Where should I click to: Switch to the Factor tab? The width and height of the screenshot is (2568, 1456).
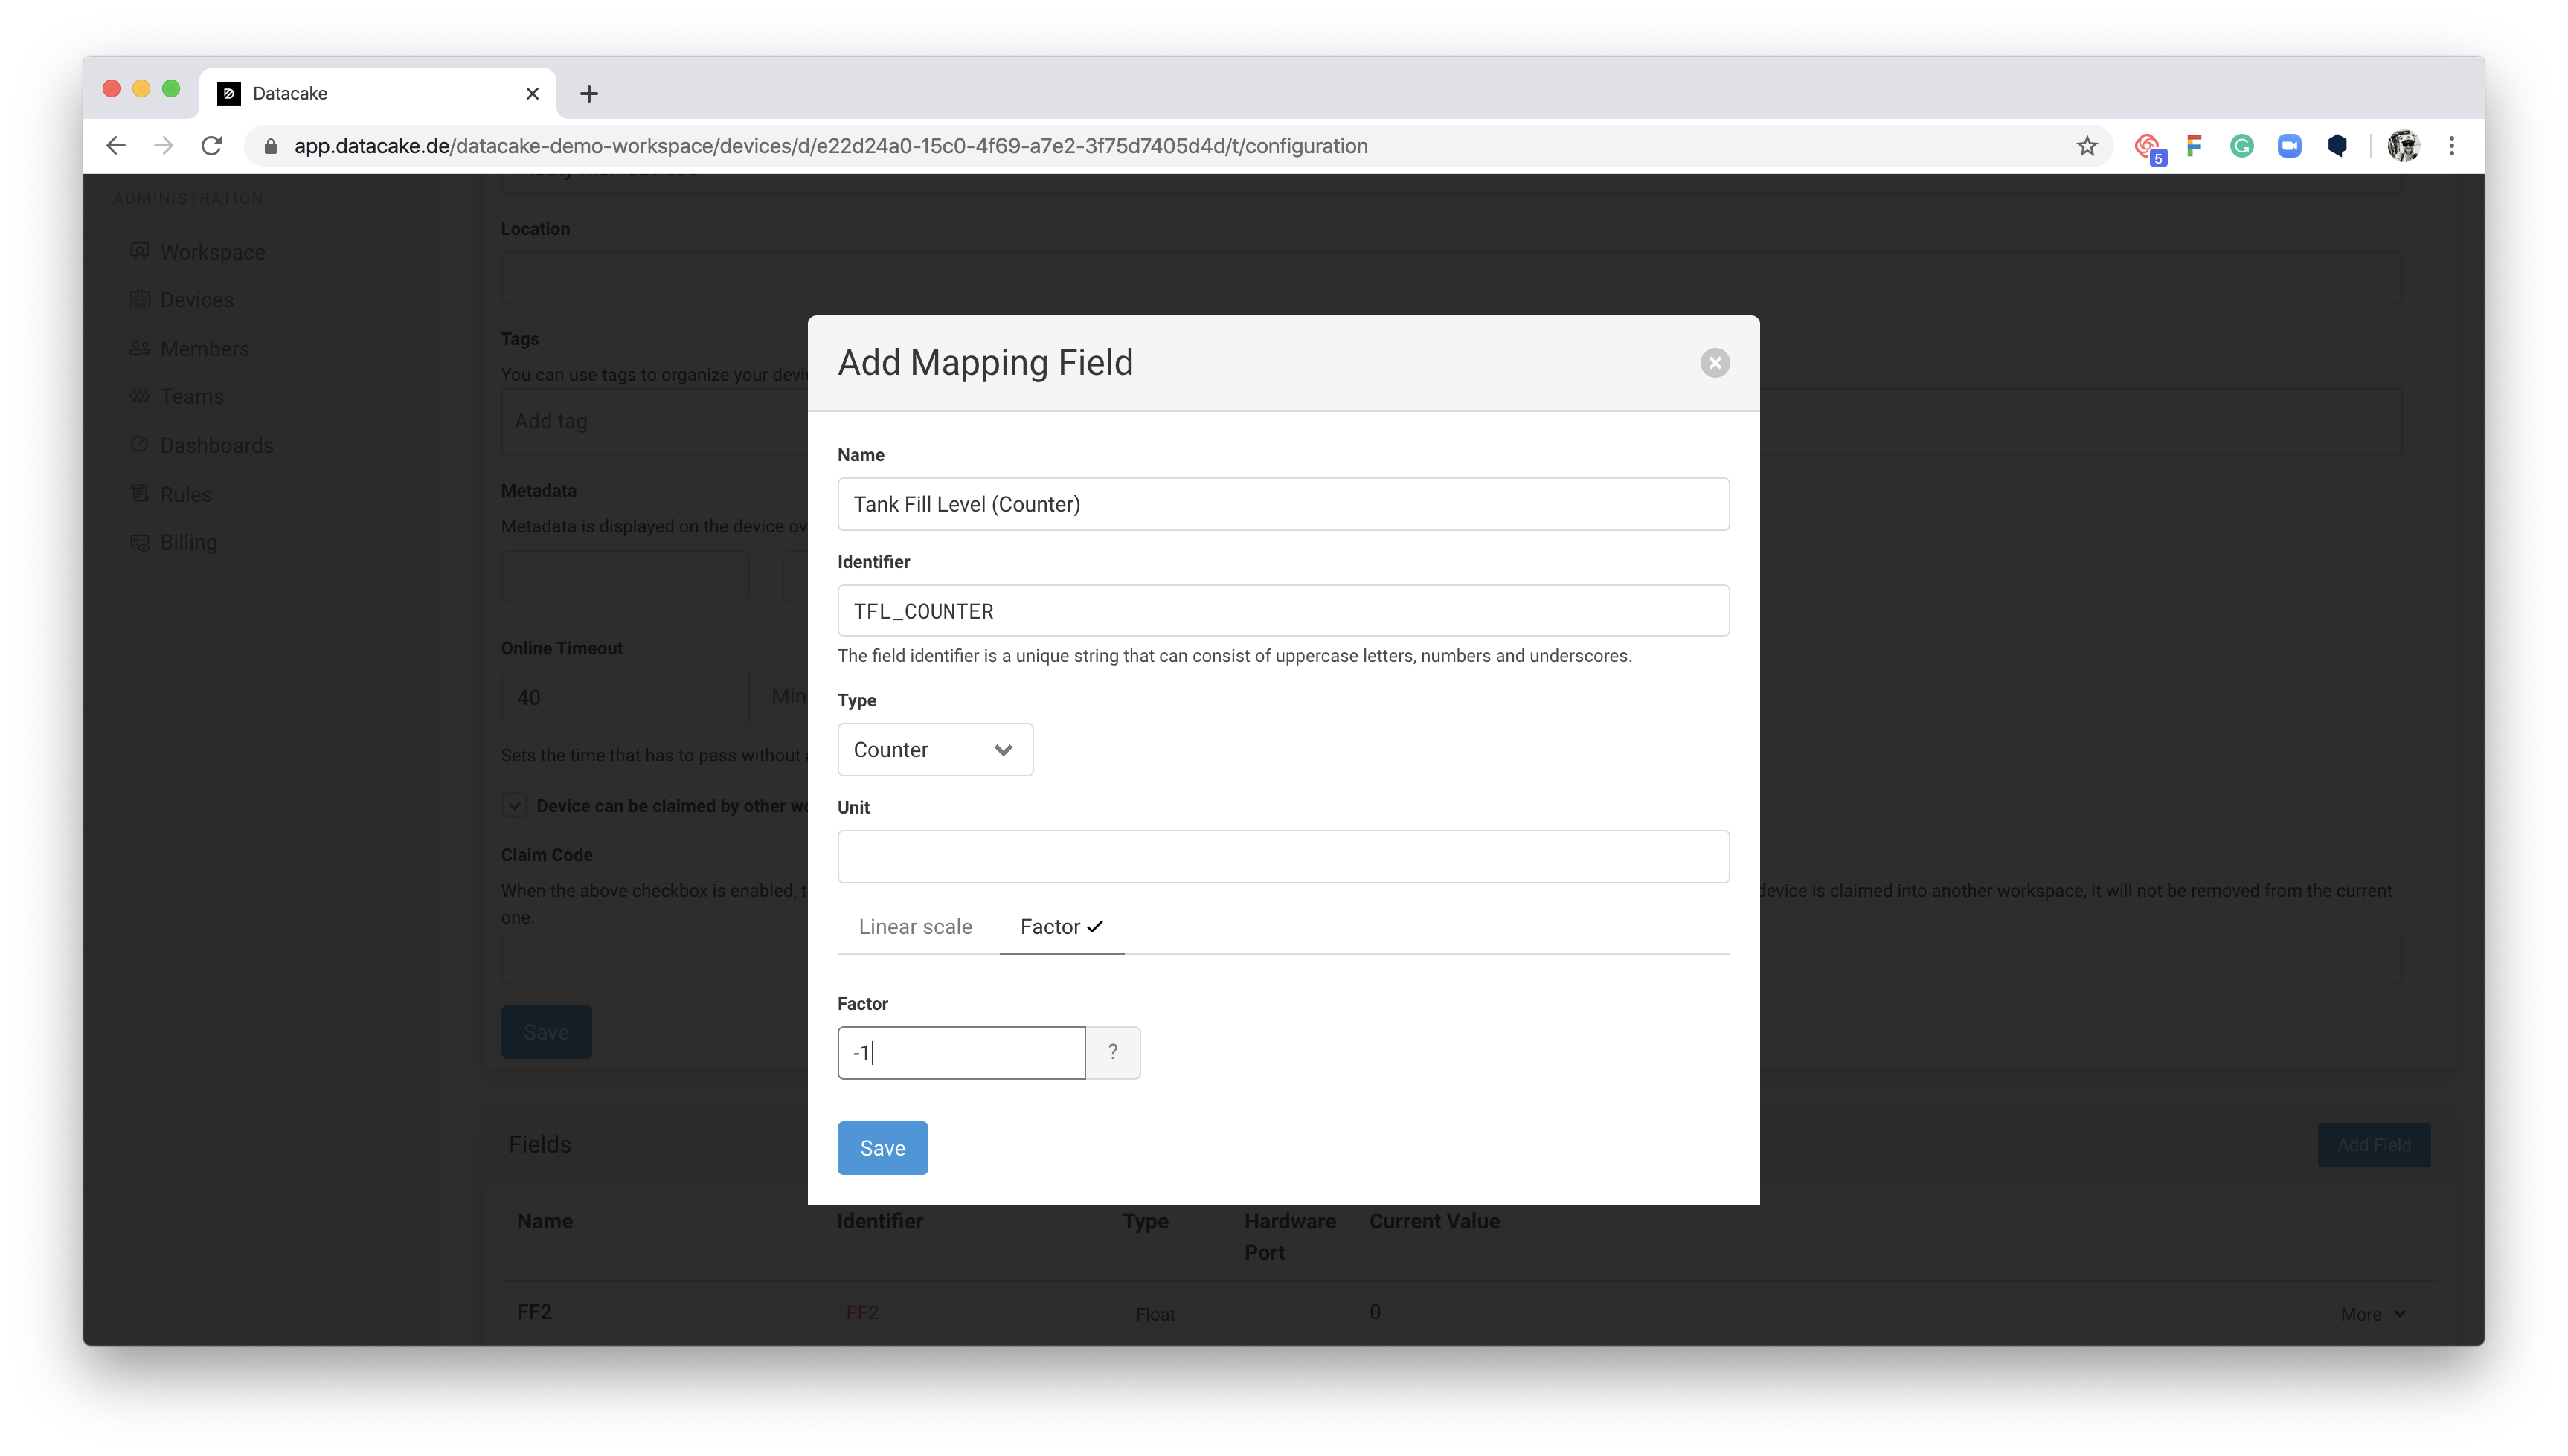click(1060, 926)
